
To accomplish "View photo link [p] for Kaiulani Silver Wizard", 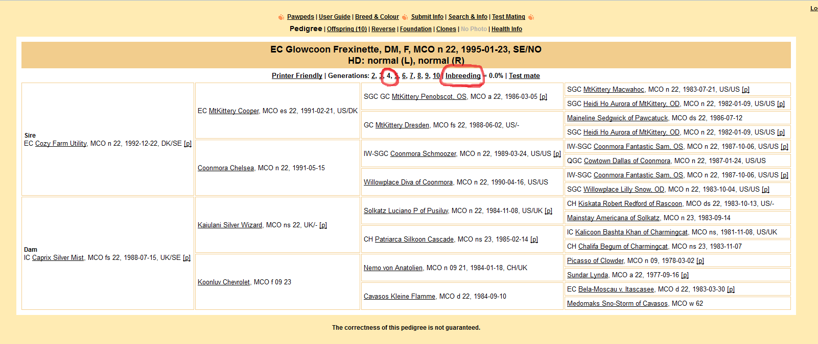I will (323, 225).
